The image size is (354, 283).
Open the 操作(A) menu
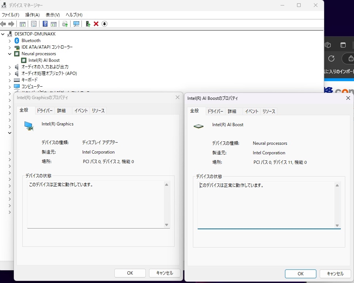(33, 15)
